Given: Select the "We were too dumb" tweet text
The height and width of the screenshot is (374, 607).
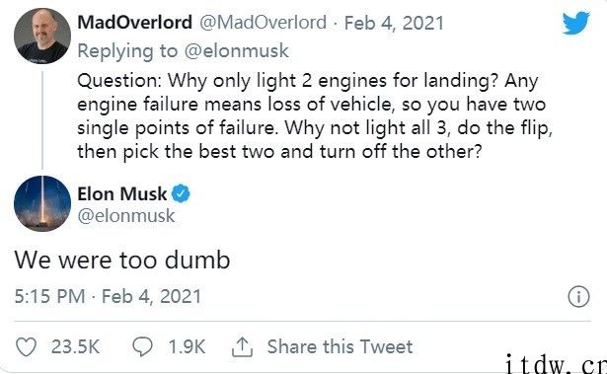Looking at the screenshot, I should [x=122, y=260].
